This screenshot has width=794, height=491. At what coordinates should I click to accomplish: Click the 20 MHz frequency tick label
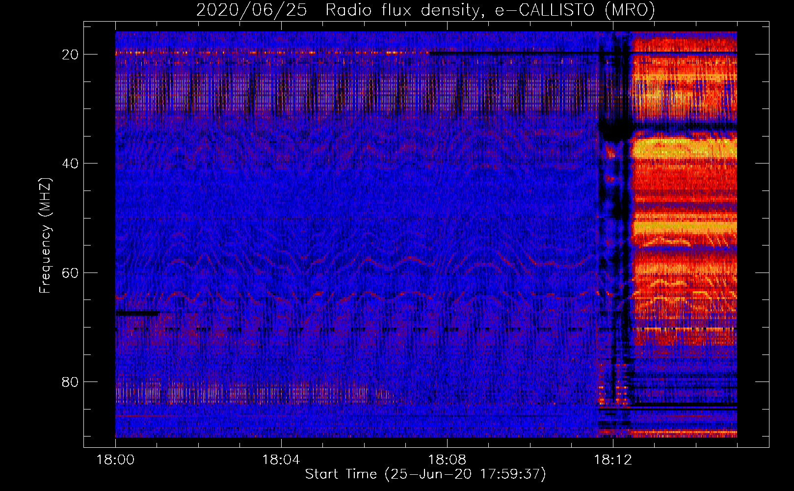[x=71, y=55]
